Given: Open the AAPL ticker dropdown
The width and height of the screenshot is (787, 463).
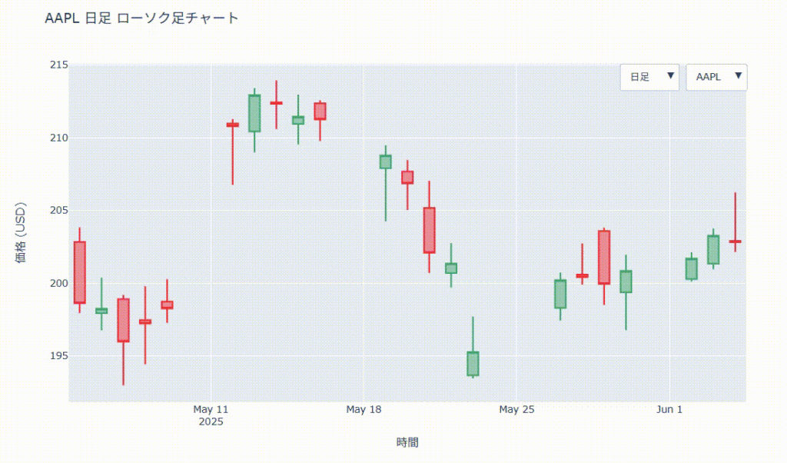Looking at the screenshot, I should pyautogui.click(x=716, y=77).
